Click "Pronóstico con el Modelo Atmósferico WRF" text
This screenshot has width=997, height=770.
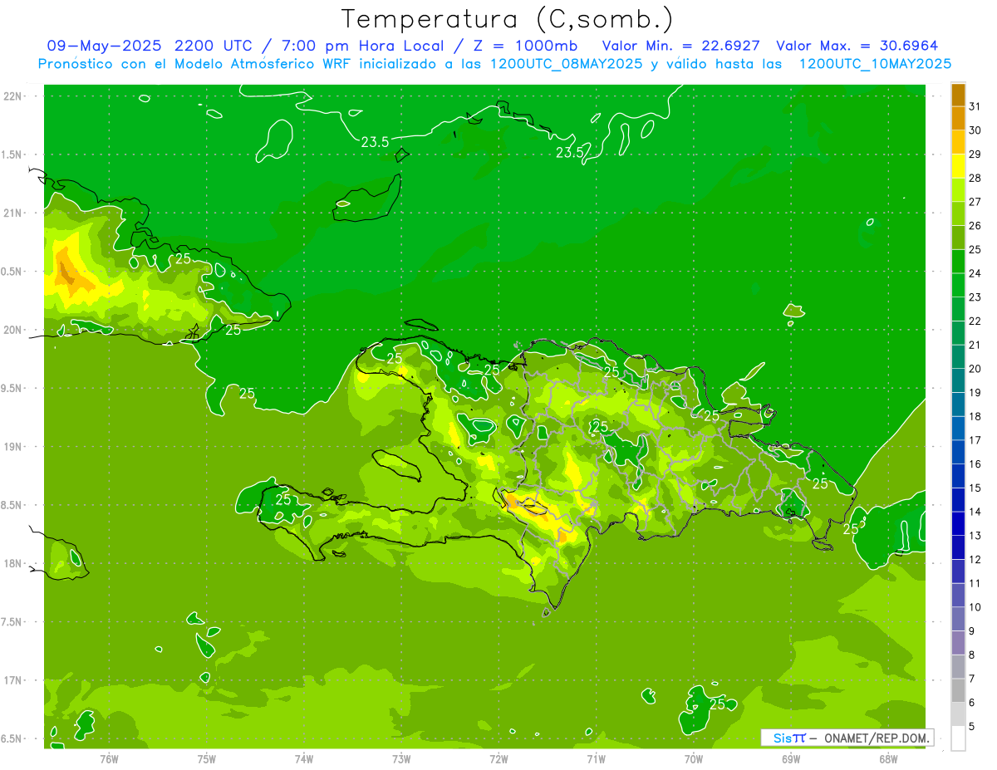(x=195, y=64)
